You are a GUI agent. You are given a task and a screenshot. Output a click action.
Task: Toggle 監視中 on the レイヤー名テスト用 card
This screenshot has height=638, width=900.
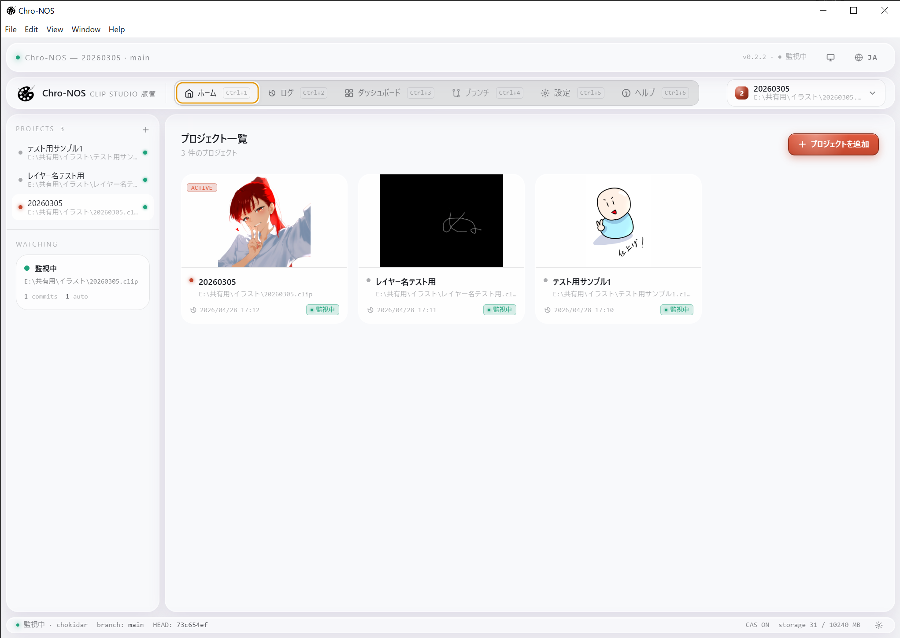[500, 310]
